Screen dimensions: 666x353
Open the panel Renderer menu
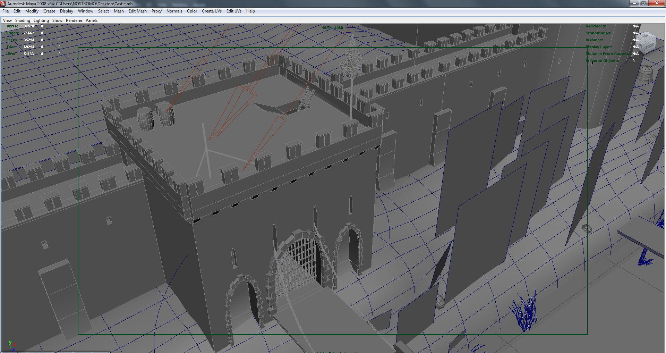click(x=74, y=20)
